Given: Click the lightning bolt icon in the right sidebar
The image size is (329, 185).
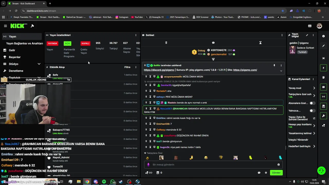Looking at the screenshot, I should [x=324, y=68].
